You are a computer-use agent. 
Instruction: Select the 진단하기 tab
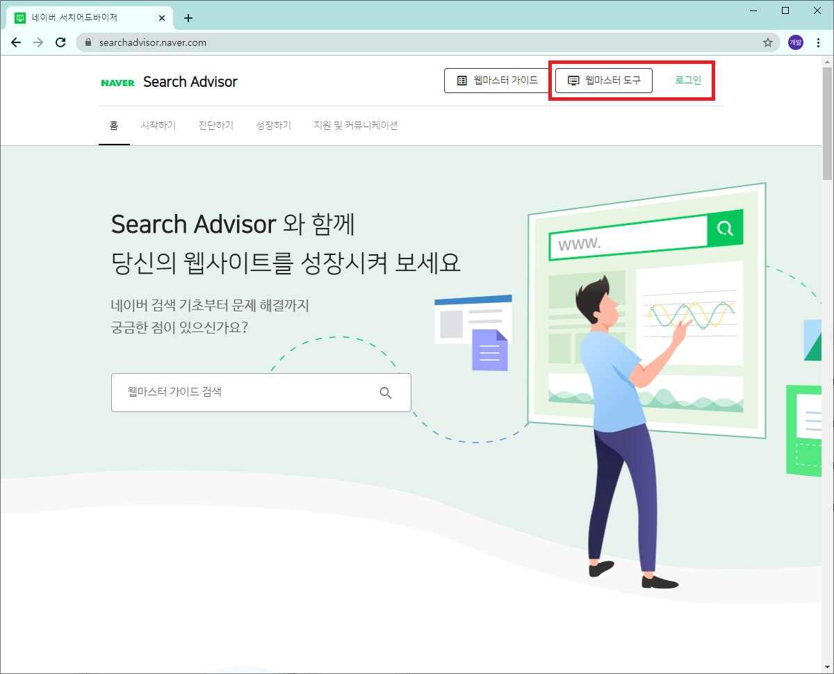(215, 126)
